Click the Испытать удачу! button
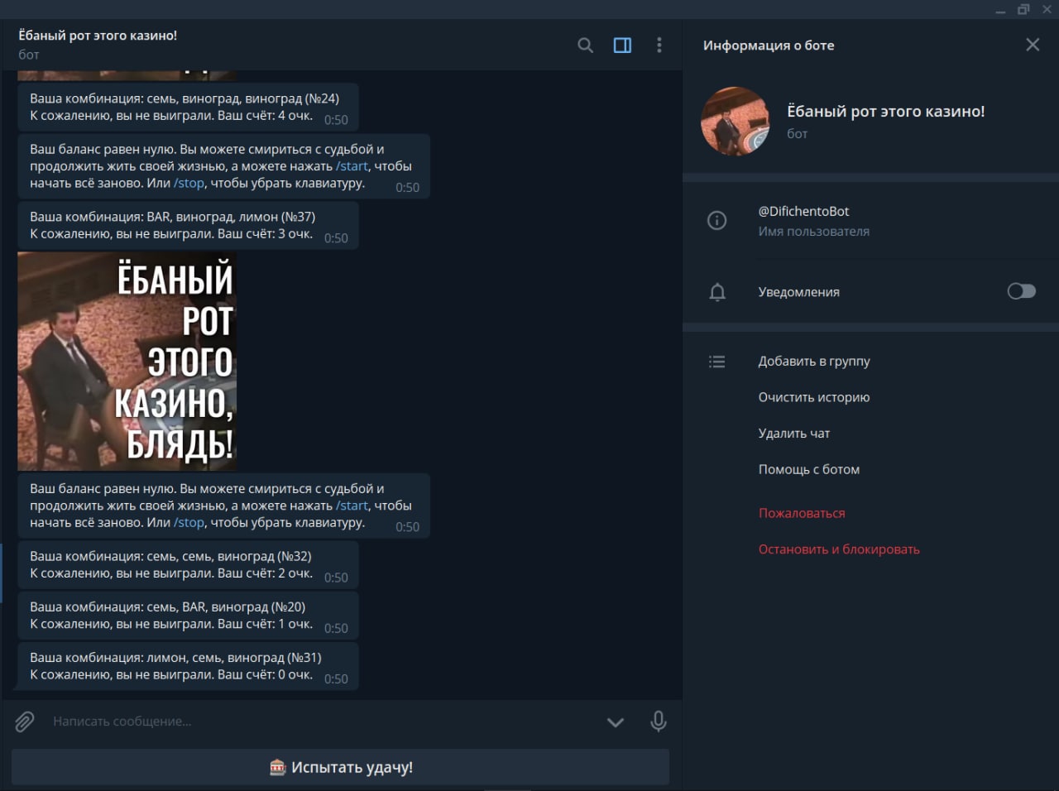The height and width of the screenshot is (791, 1059). coord(340,767)
